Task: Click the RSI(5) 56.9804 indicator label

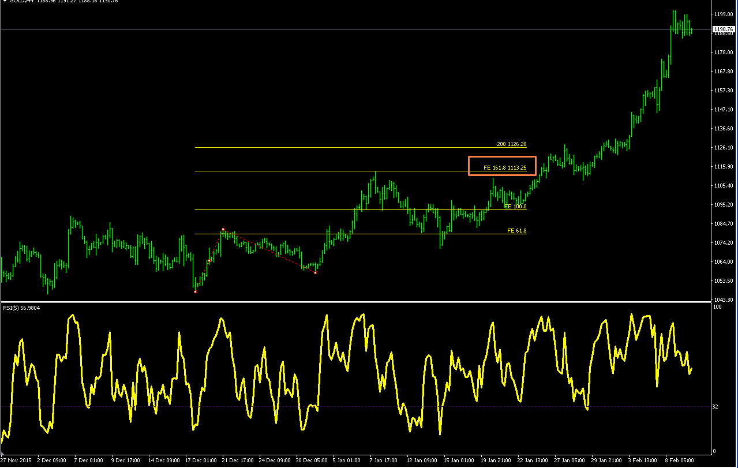Action: pos(21,308)
